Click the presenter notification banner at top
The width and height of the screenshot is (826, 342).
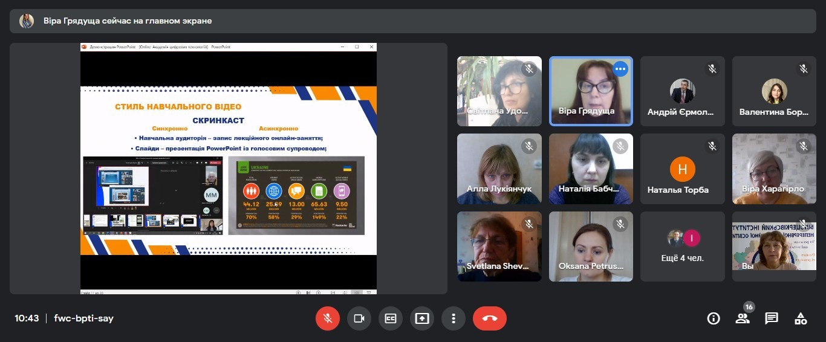tap(412, 21)
